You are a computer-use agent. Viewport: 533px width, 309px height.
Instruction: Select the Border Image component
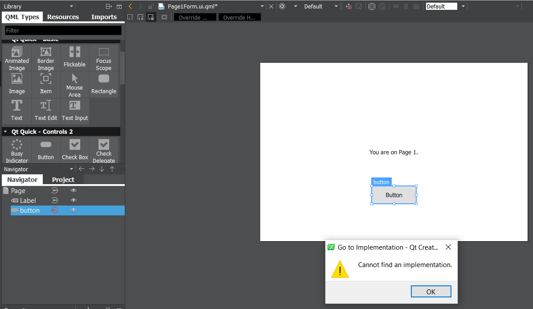click(x=45, y=58)
